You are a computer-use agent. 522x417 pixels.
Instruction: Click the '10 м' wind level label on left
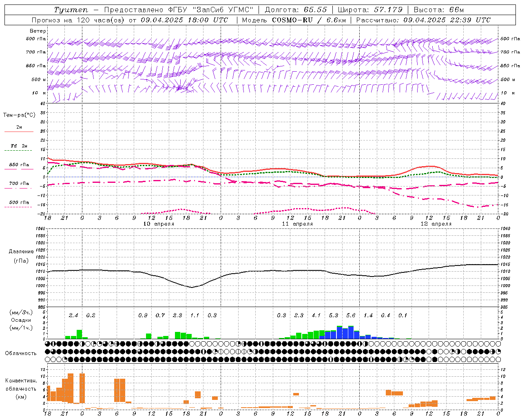(x=39, y=93)
